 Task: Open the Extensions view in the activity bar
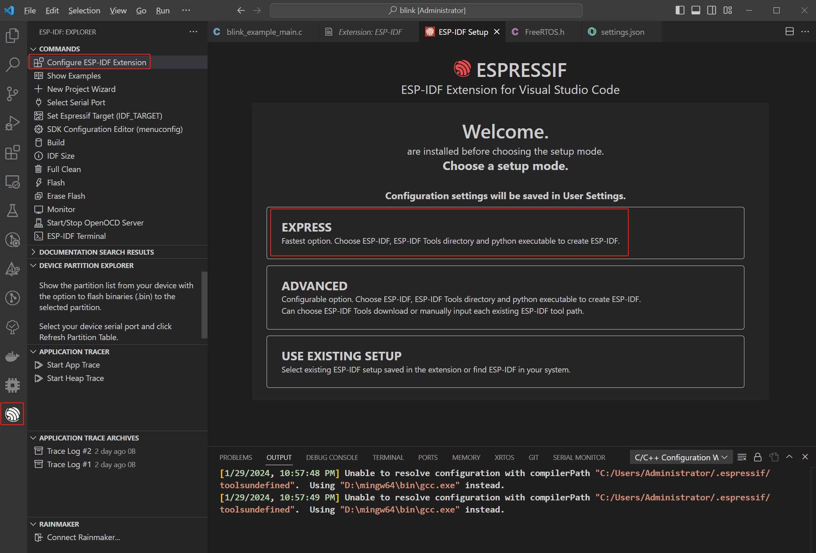click(x=13, y=152)
